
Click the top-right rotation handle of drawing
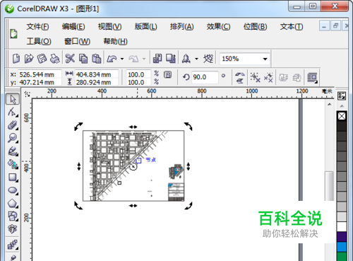pos(189,126)
